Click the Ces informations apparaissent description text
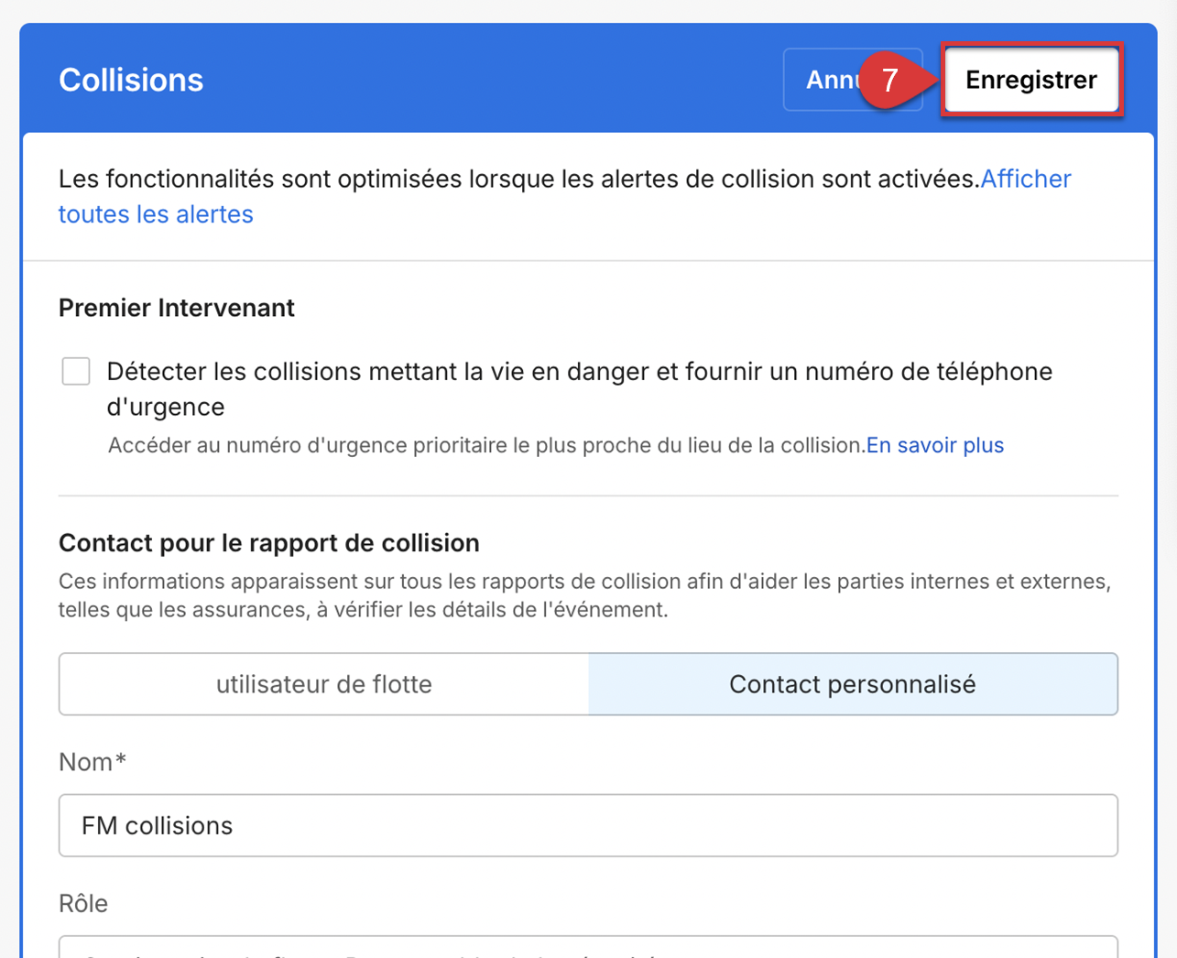 coord(584,595)
